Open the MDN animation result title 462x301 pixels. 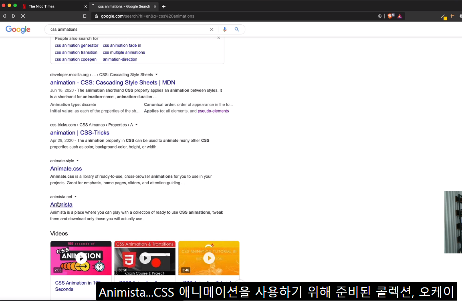[x=113, y=82]
